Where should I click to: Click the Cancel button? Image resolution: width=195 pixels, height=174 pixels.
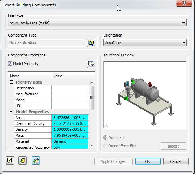(x=176, y=161)
